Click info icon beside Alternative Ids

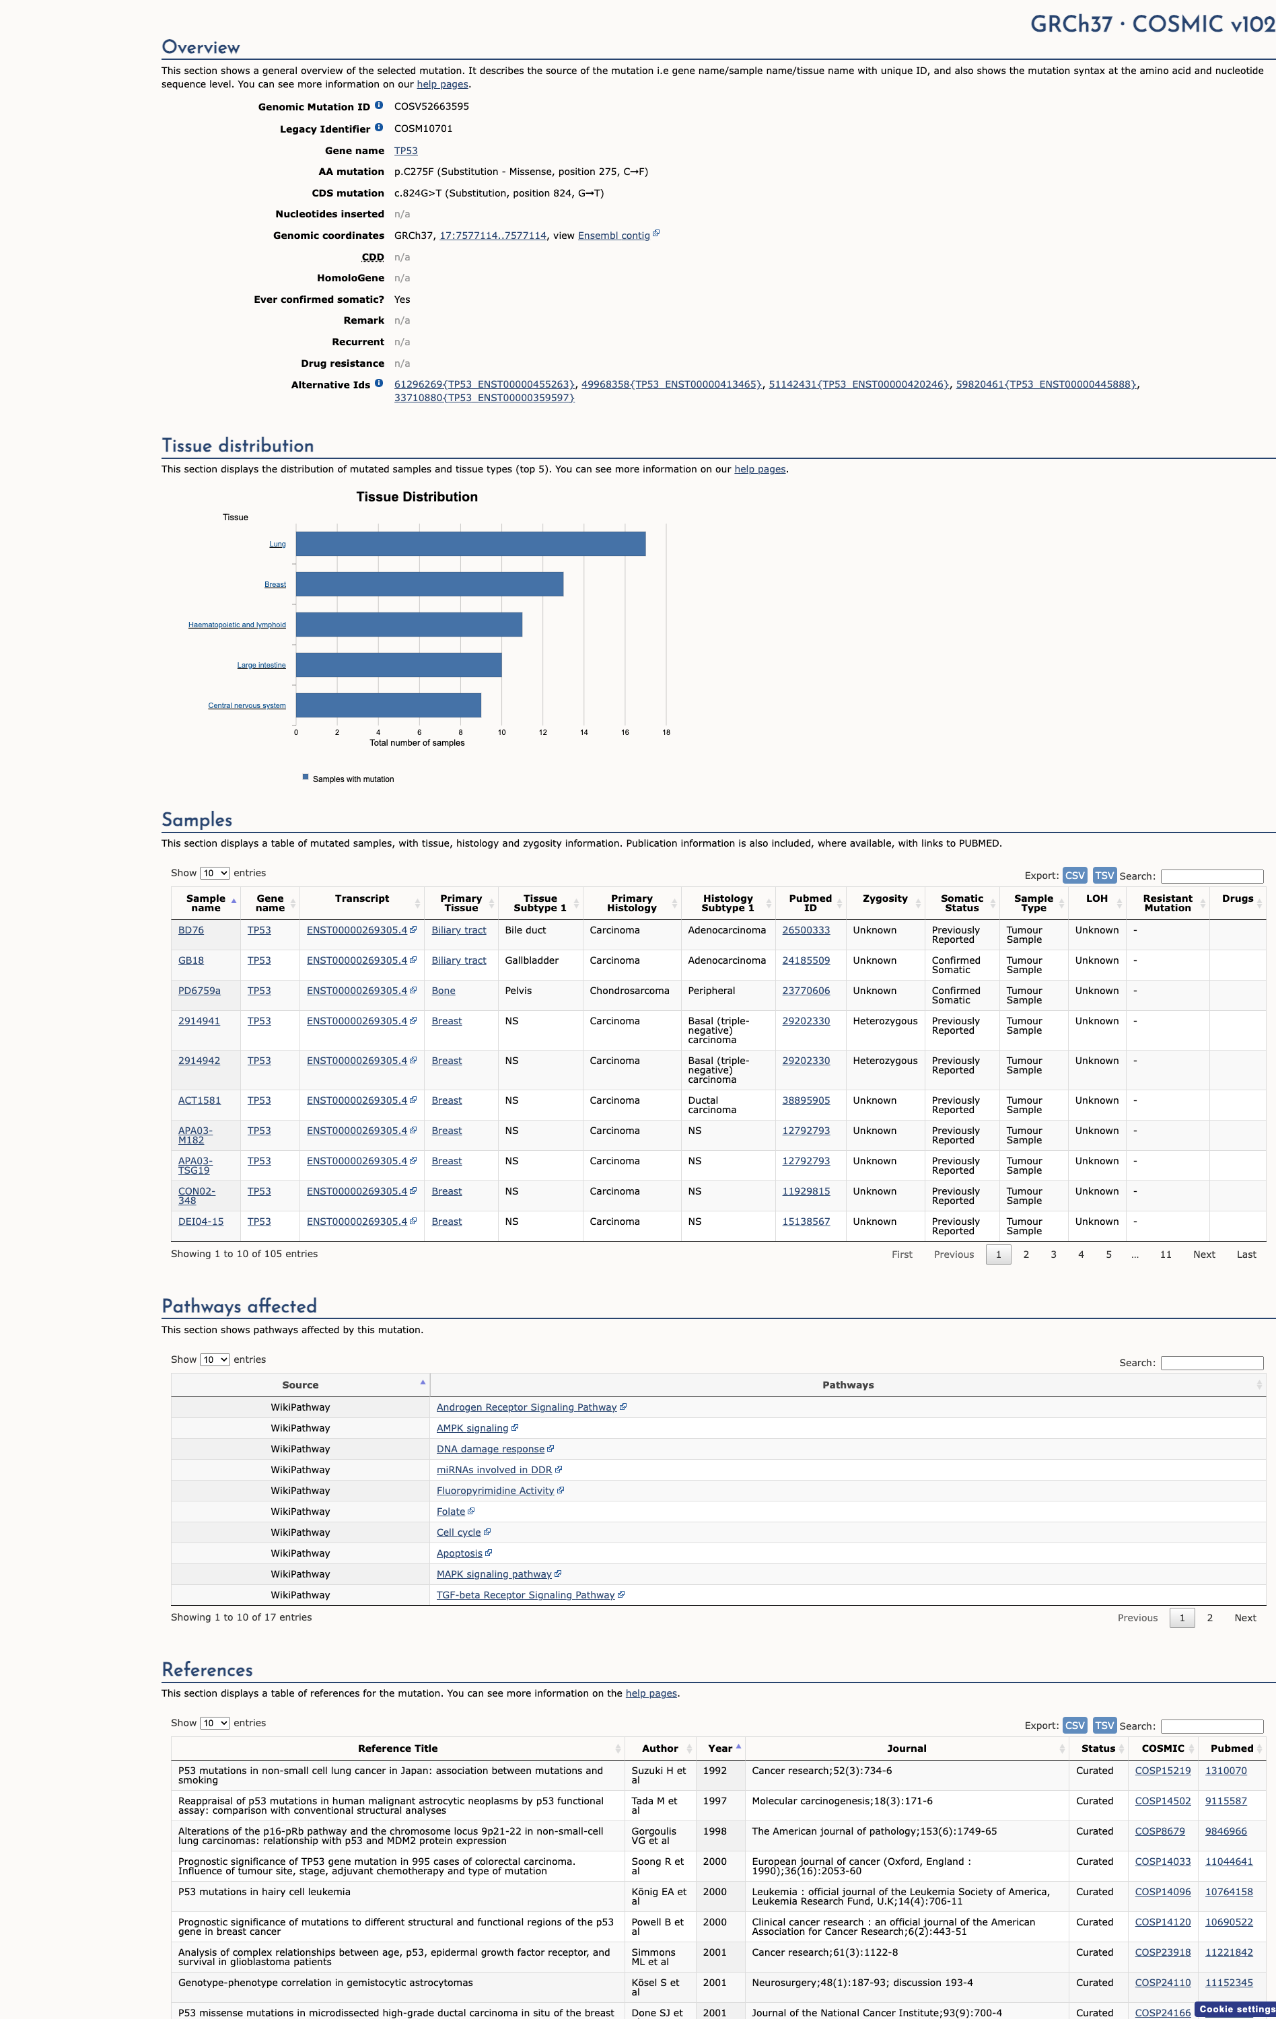point(379,383)
